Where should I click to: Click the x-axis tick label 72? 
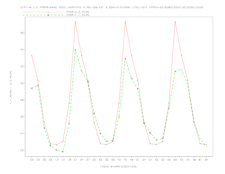(181, 160)
